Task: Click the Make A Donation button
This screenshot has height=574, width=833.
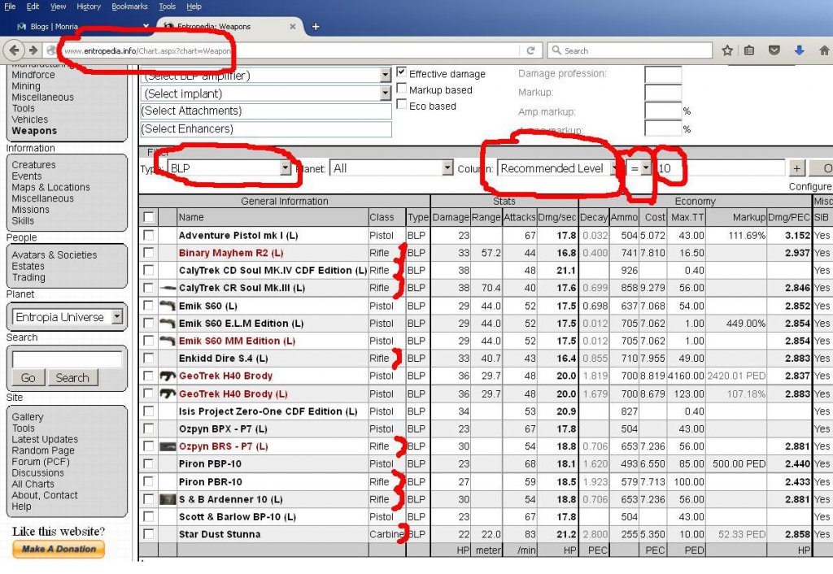Action: tap(59, 549)
